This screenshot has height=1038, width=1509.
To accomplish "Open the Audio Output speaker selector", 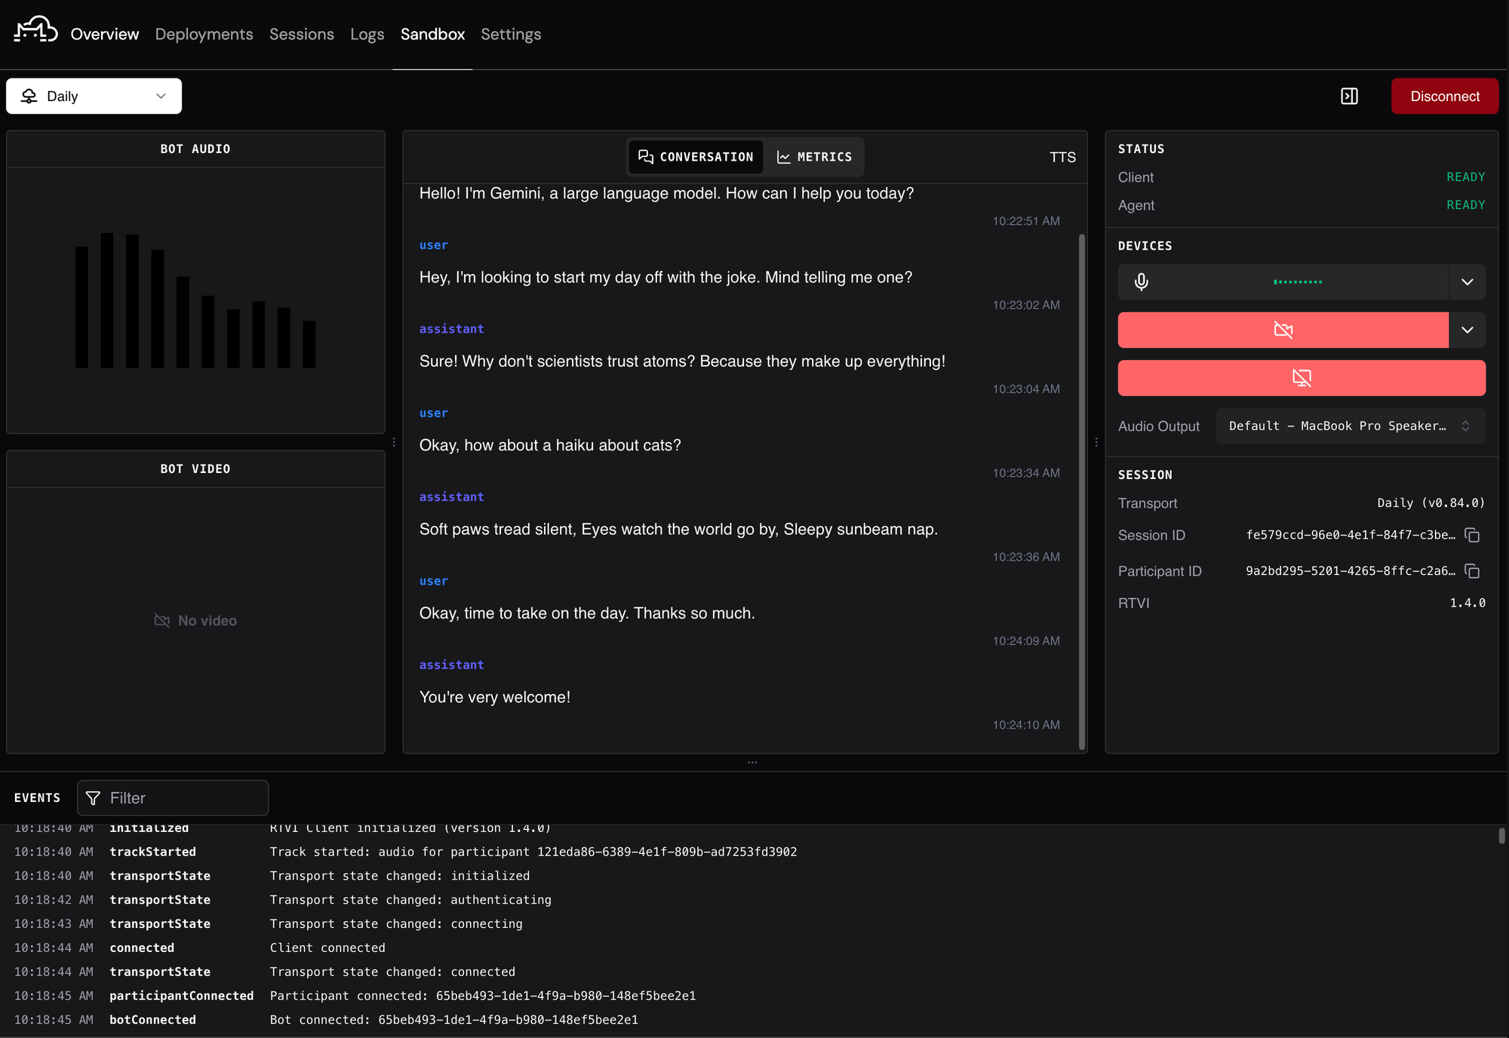I will (x=1350, y=426).
